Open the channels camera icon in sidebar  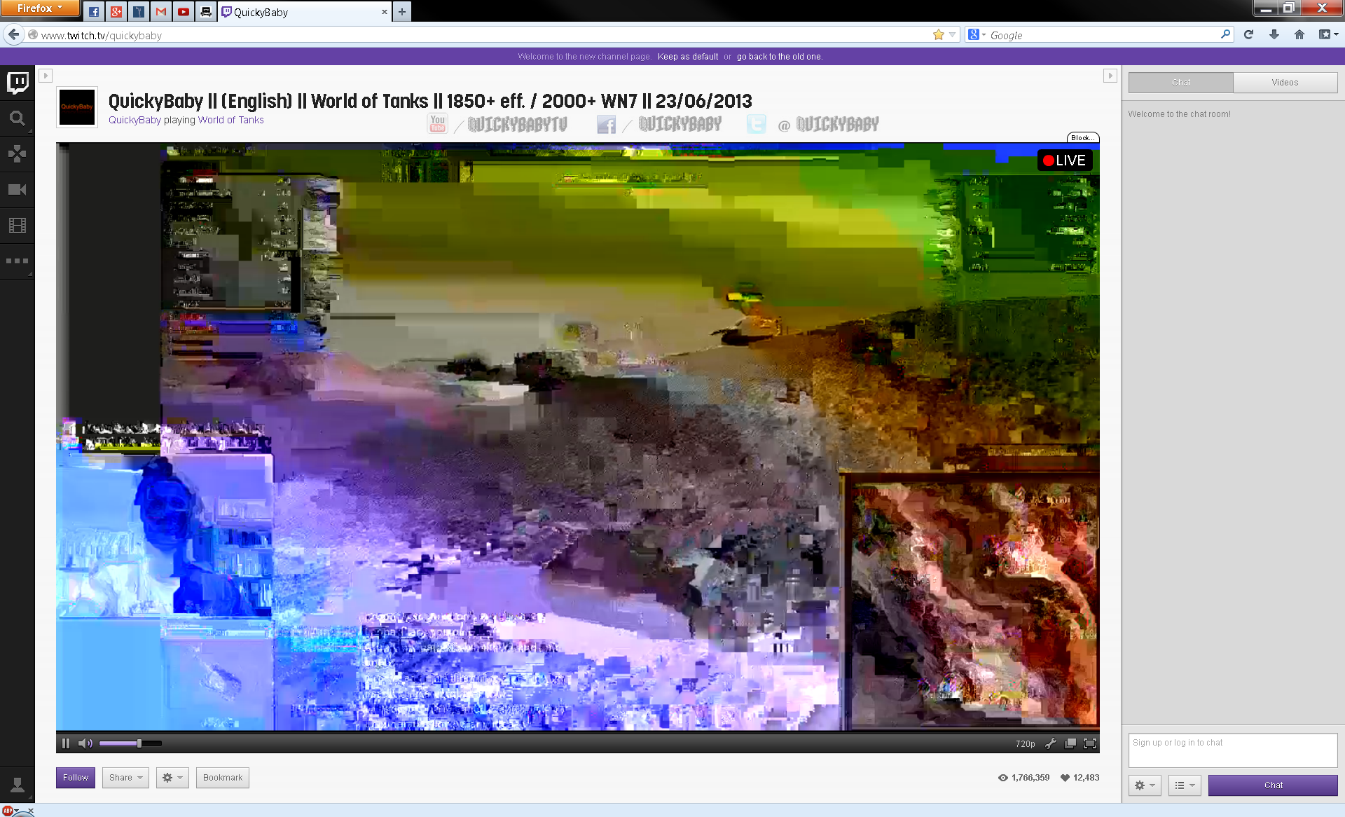pyautogui.click(x=18, y=190)
